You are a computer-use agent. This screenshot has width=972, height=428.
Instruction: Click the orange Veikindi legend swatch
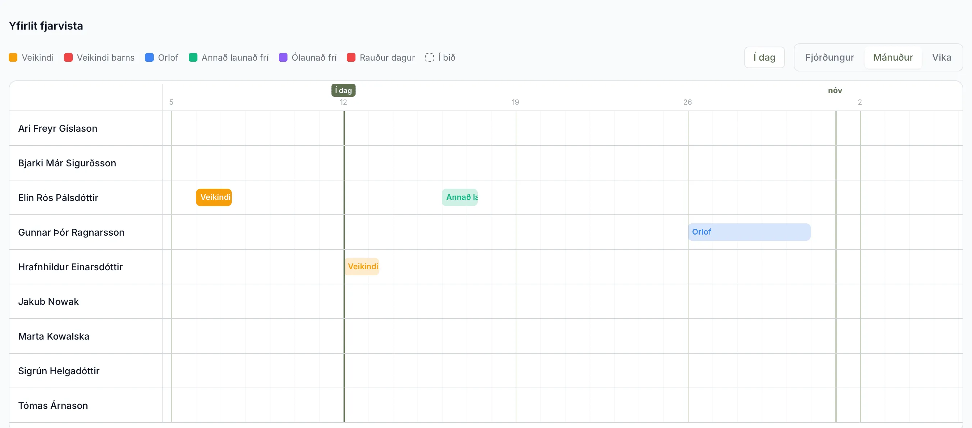coord(13,57)
